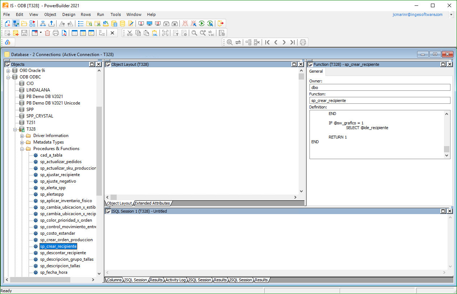
Task: Click the red bug Debug icon
Action: (185, 24)
